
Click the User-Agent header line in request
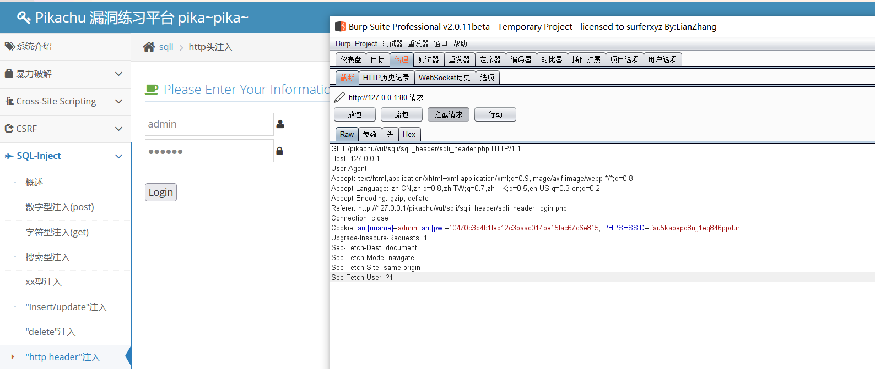pos(352,169)
